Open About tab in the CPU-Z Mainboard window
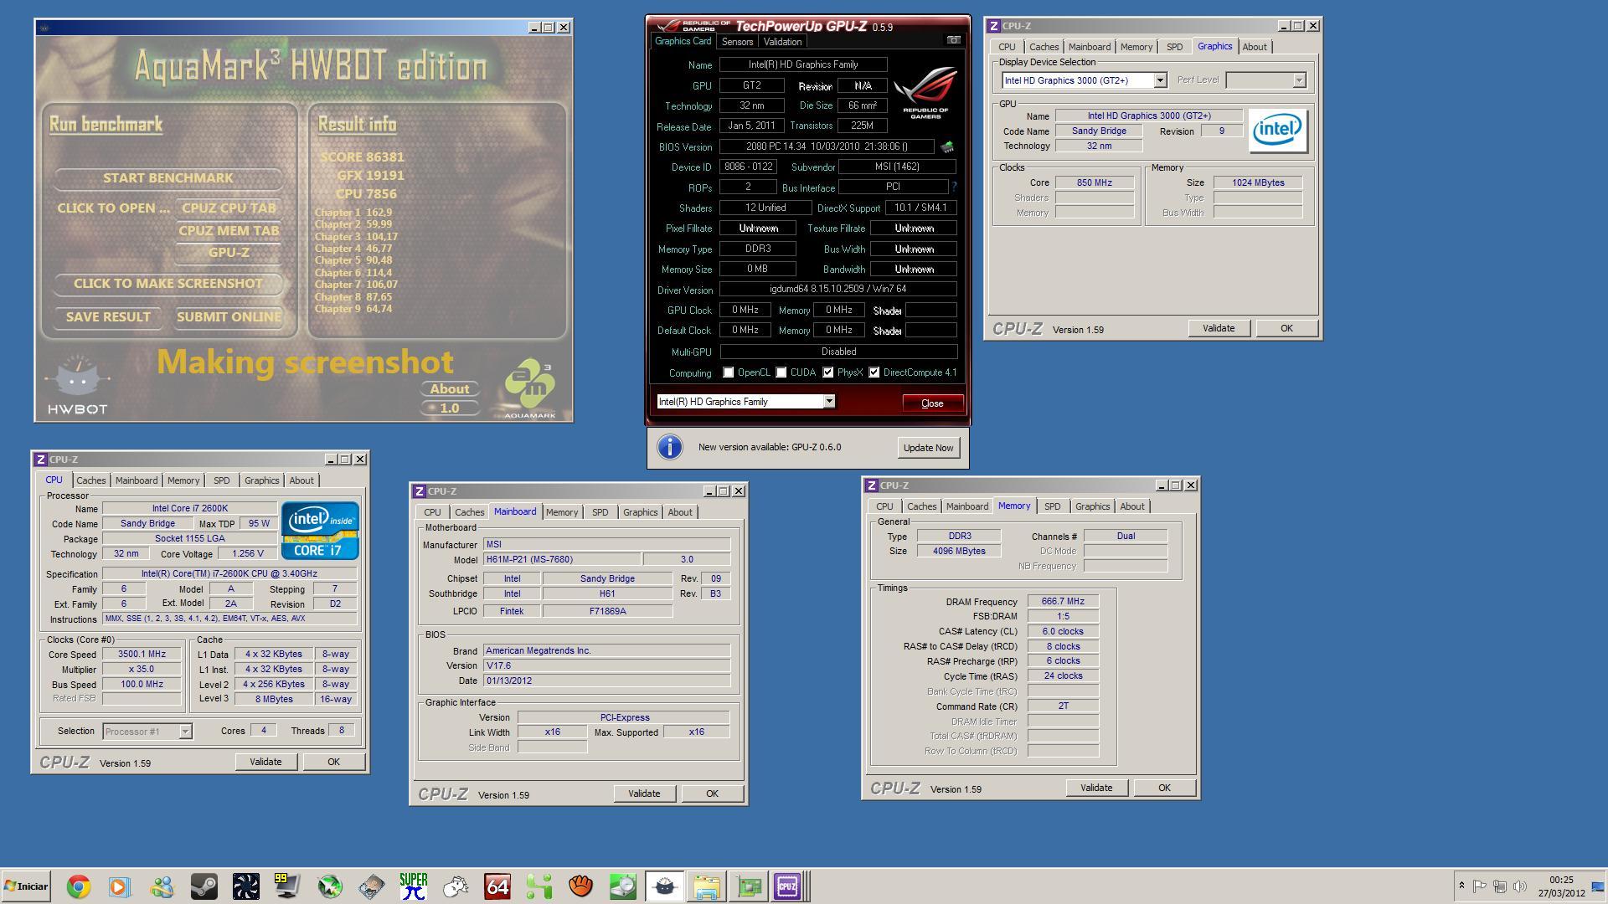 point(680,512)
